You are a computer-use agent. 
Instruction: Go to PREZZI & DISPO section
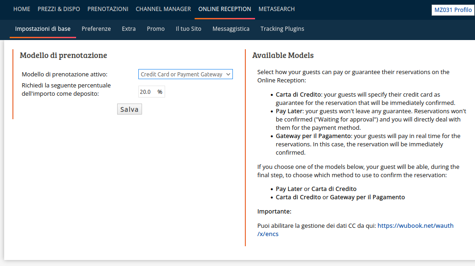pyautogui.click(x=59, y=9)
